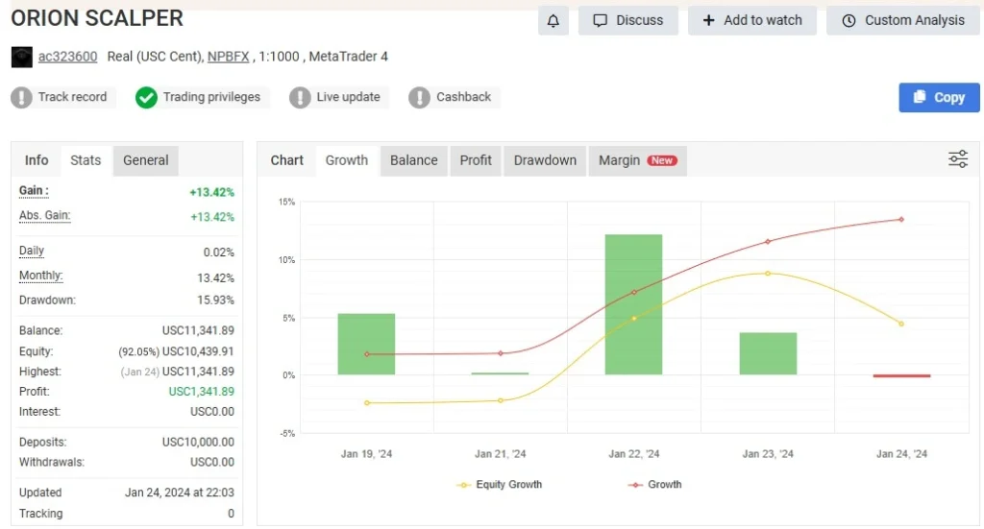
Task: Click the Live update warning icon
Action: coord(300,97)
